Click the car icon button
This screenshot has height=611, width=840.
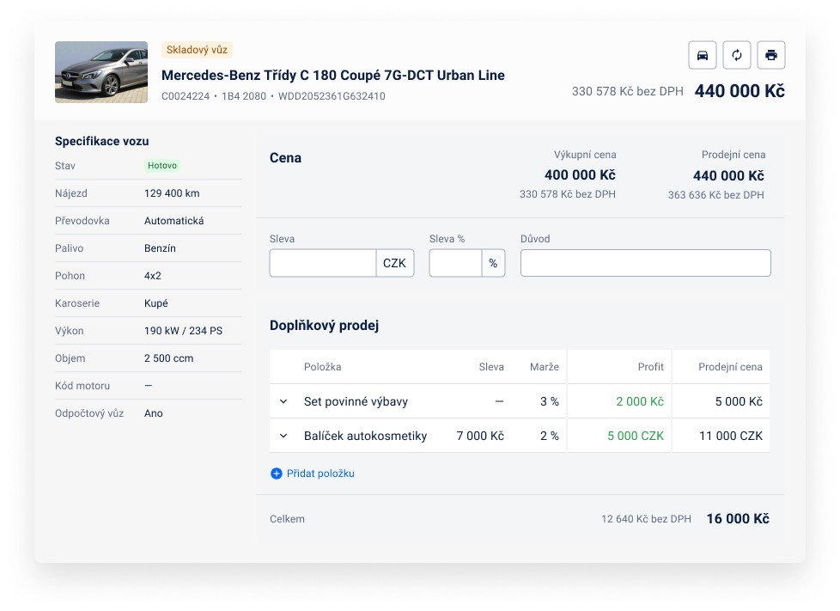[703, 55]
